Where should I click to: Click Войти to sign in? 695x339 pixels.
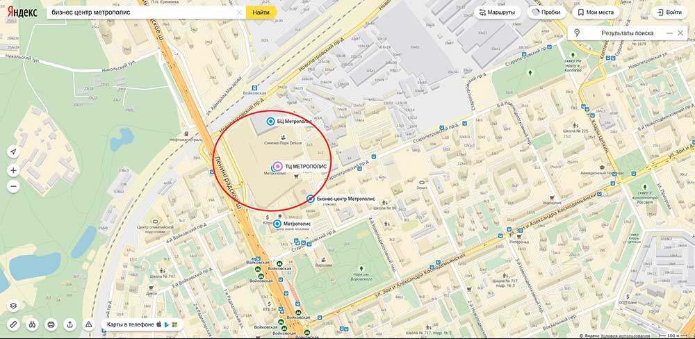pyautogui.click(x=669, y=13)
